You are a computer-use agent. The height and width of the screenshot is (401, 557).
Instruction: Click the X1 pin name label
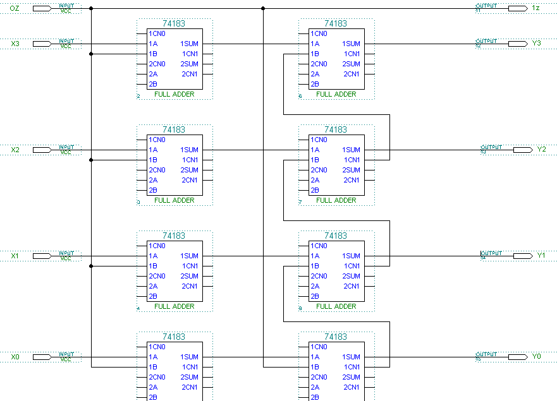click(15, 256)
